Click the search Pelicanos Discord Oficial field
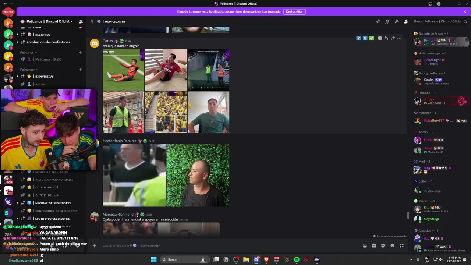471x265 pixels. pos(440,21)
